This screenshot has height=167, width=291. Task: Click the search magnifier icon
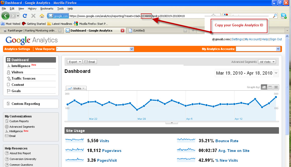pyautogui.click(x=275, y=16)
